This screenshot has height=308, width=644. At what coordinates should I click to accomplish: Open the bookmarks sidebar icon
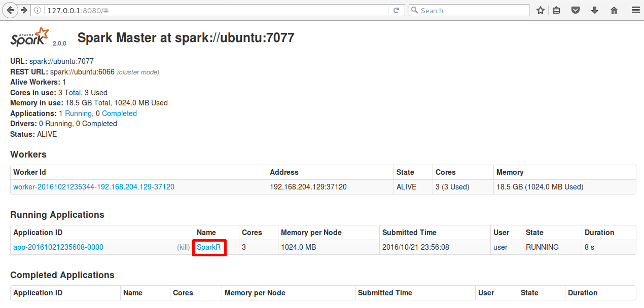click(556, 10)
